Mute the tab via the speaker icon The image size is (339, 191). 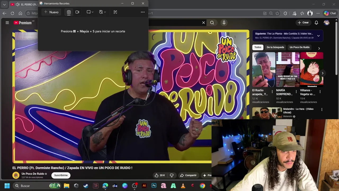tap(17, 5)
